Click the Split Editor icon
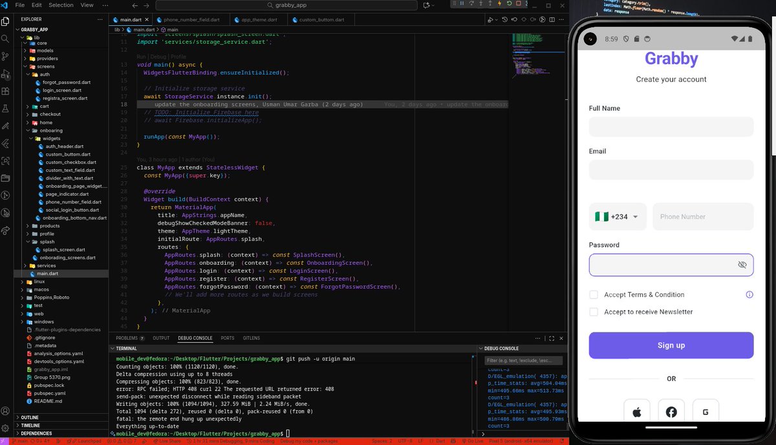The height and width of the screenshot is (445, 776). click(551, 19)
